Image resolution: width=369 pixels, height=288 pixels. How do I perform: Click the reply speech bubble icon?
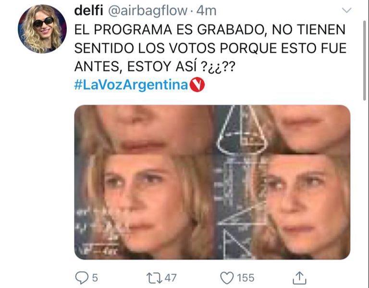[82, 277]
